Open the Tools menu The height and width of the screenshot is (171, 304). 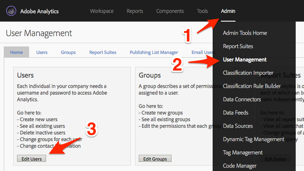pyautogui.click(x=202, y=11)
